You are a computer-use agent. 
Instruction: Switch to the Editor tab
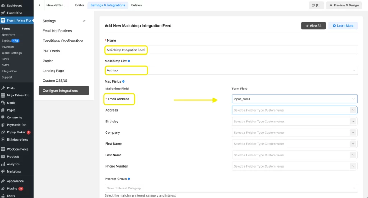79,5
